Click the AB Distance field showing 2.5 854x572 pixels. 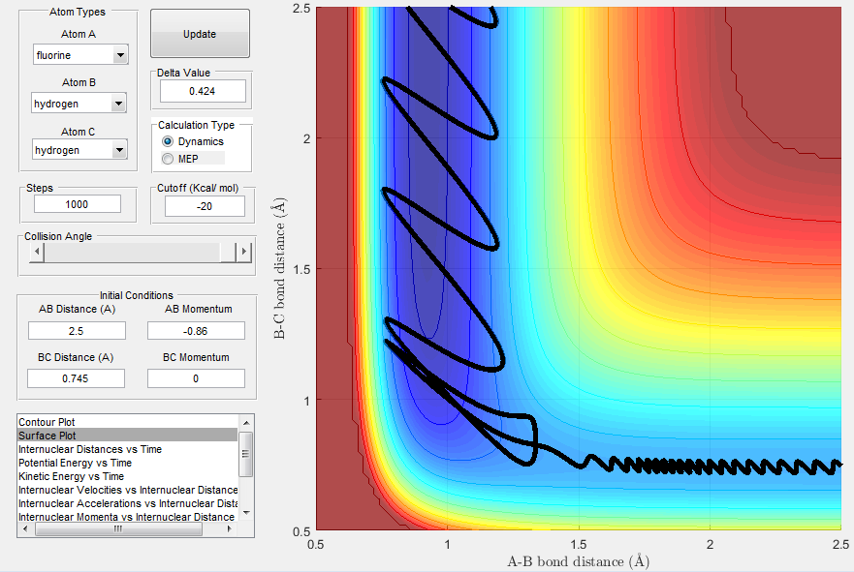77,331
